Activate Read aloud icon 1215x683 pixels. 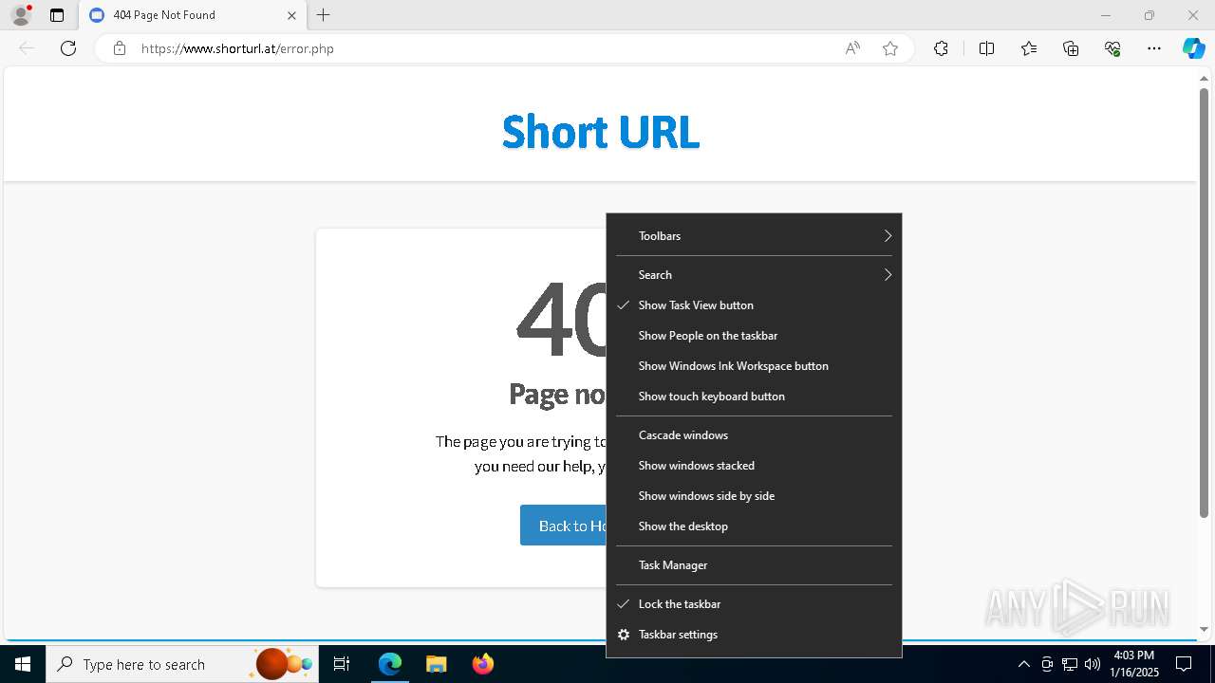pos(852,48)
